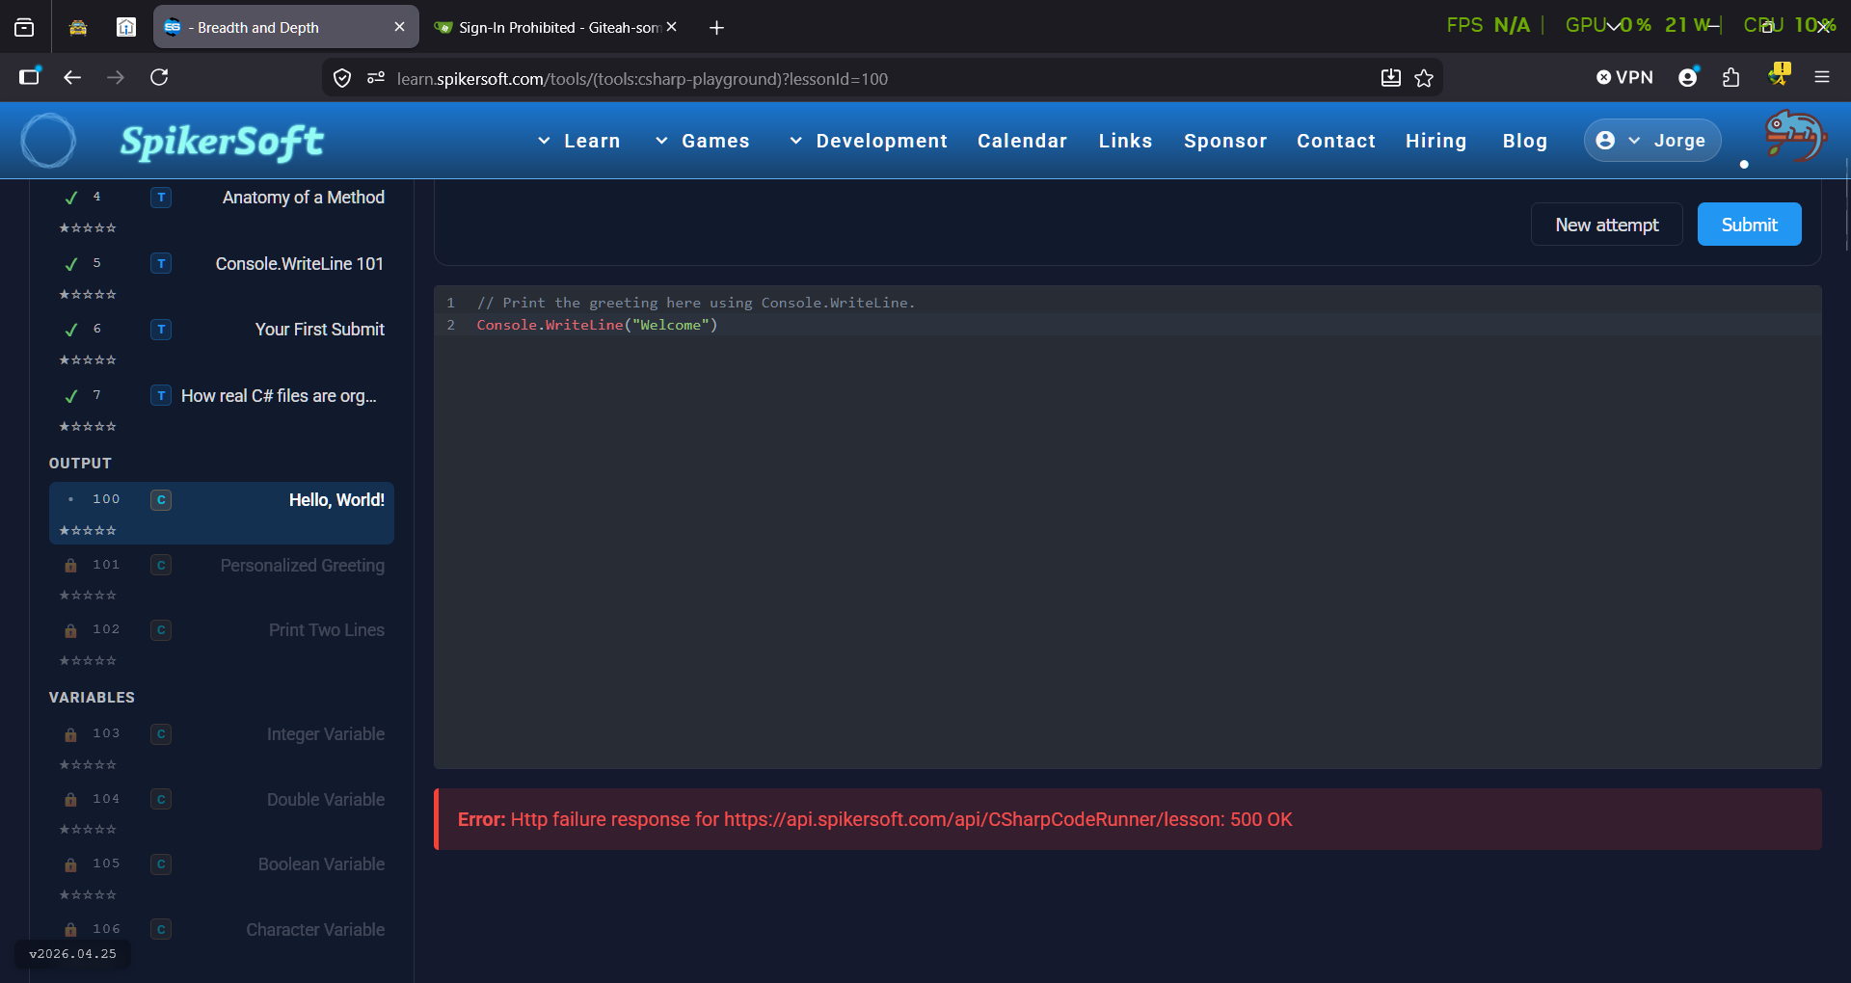1851x983 pixels.
Task: Click the New attempt button
Action: (1606, 225)
